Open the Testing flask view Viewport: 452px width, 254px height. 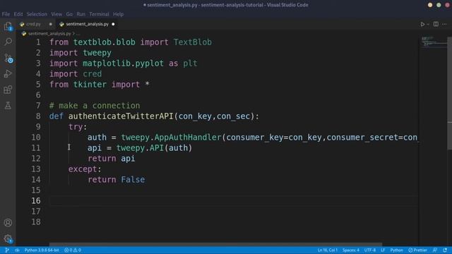(x=8, y=105)
